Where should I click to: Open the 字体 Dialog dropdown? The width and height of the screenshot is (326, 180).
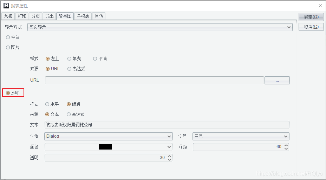click(109, 137)
